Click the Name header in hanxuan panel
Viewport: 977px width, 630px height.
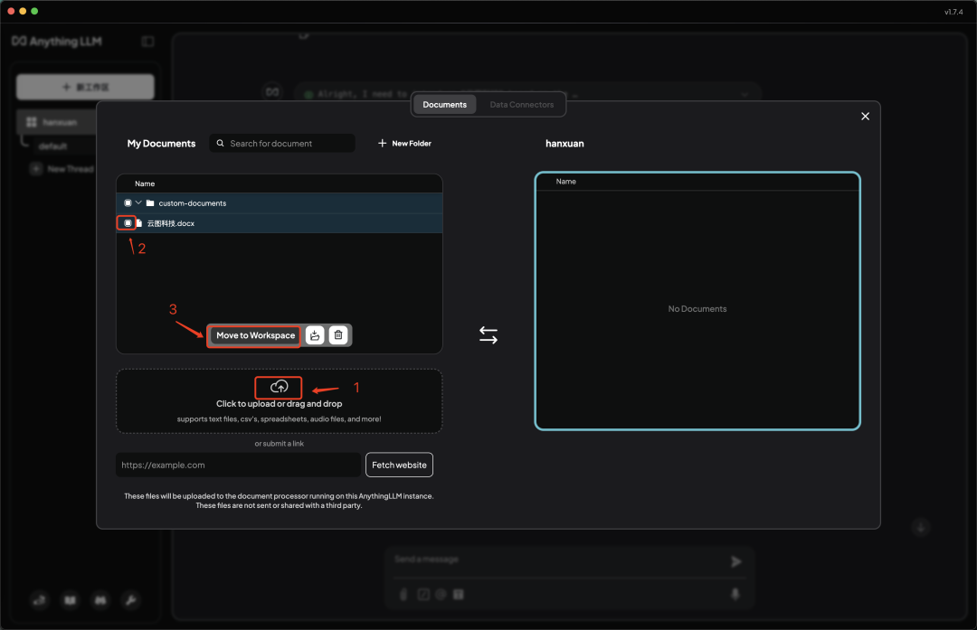(565, 181)
